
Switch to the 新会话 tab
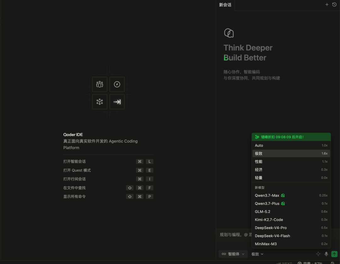(x=225, y=5)
